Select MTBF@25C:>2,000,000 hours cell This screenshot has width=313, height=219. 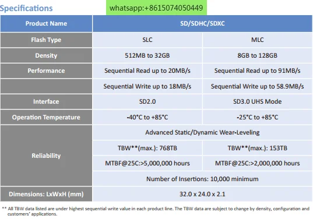pos(257,163)
